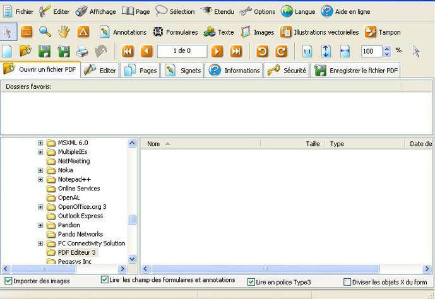Expand the MultipleIEs folder
This screenshot has width=435, height=299.
coord(40,152)
